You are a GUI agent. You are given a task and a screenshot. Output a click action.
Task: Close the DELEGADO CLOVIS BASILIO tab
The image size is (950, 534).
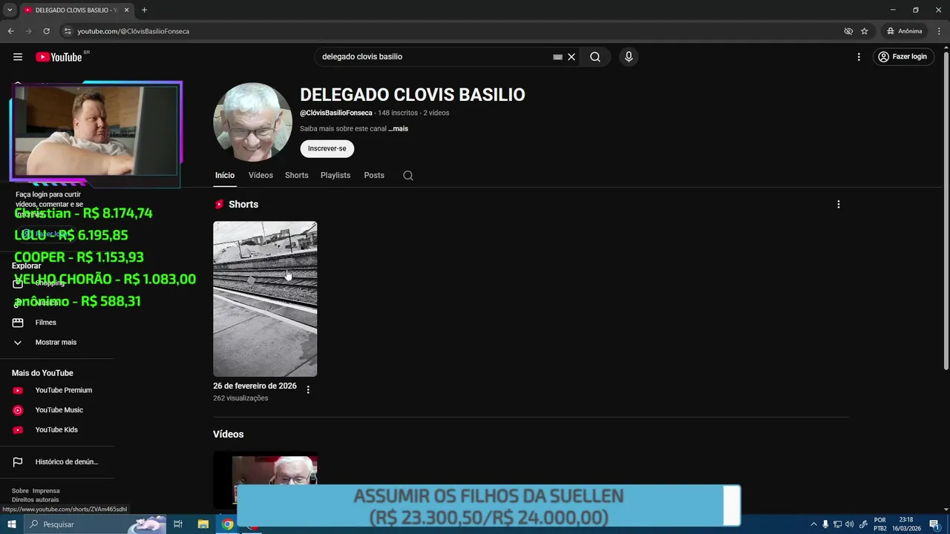127,10
